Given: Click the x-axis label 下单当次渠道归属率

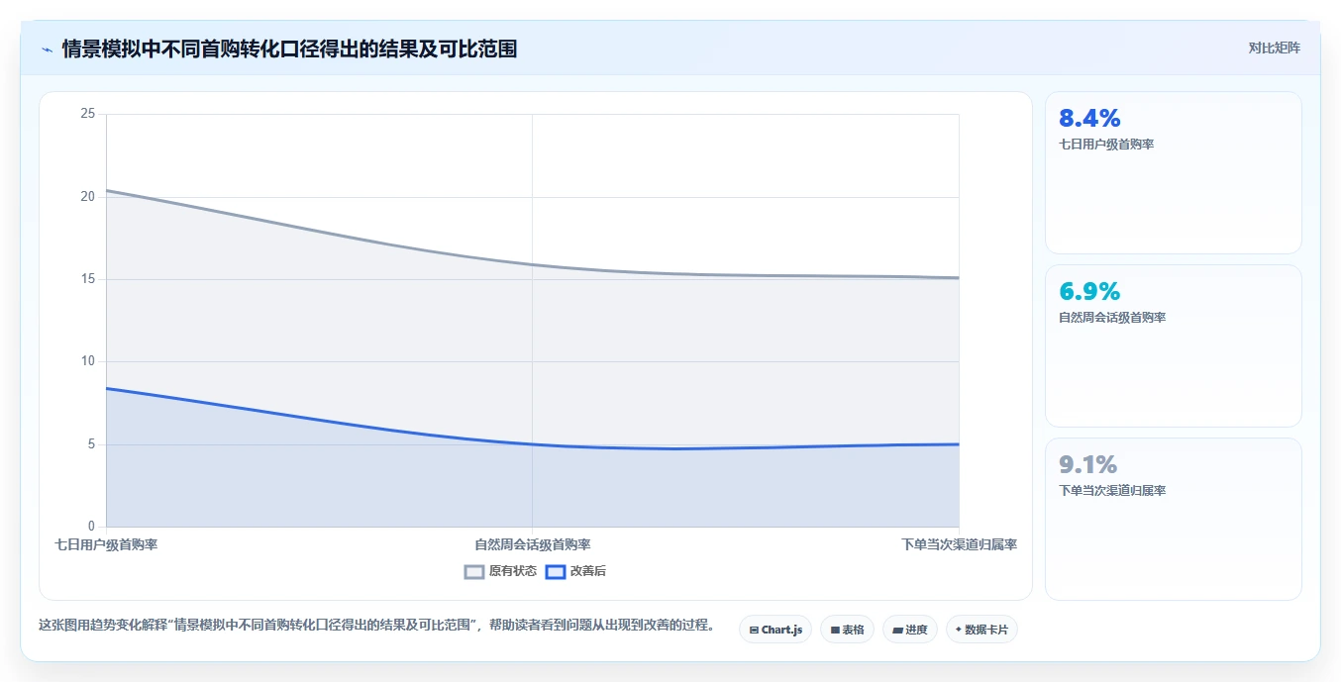Looking at the screenshot, I should point(959,544).
